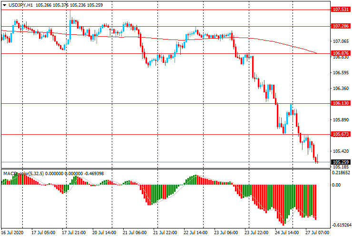
Task: Click the 21 Jul 22:00 time label
Action: [x=165, y=233]
